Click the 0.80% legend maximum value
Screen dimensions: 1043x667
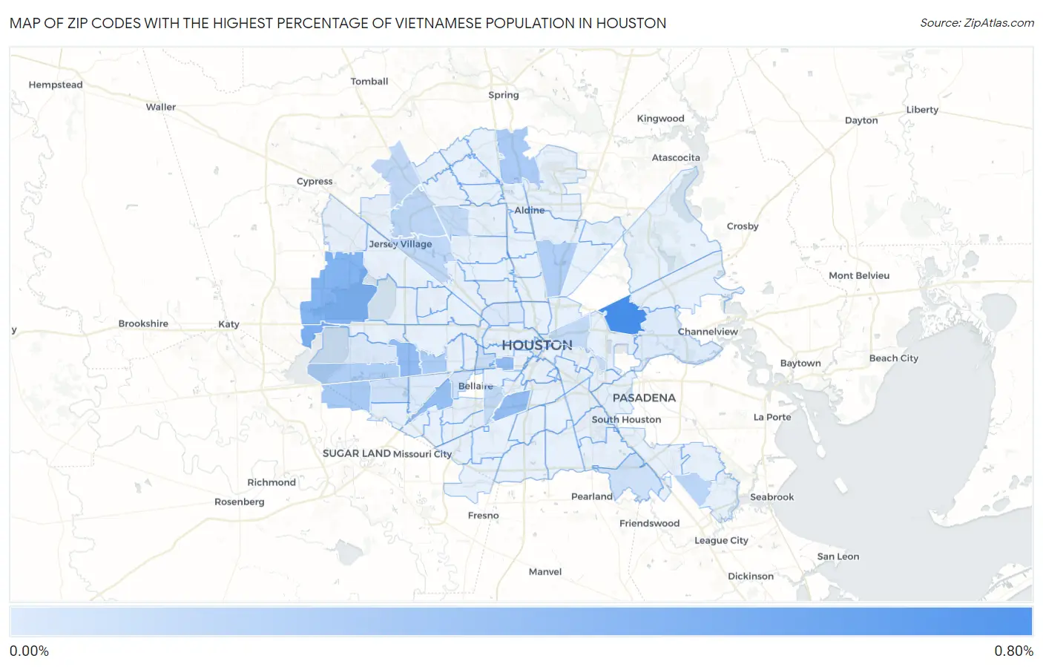click(1013, 651)
